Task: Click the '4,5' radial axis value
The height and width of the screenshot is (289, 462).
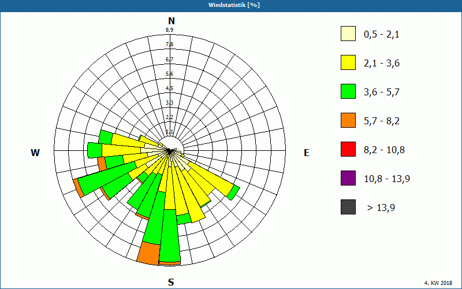Action: click(169, 88)
